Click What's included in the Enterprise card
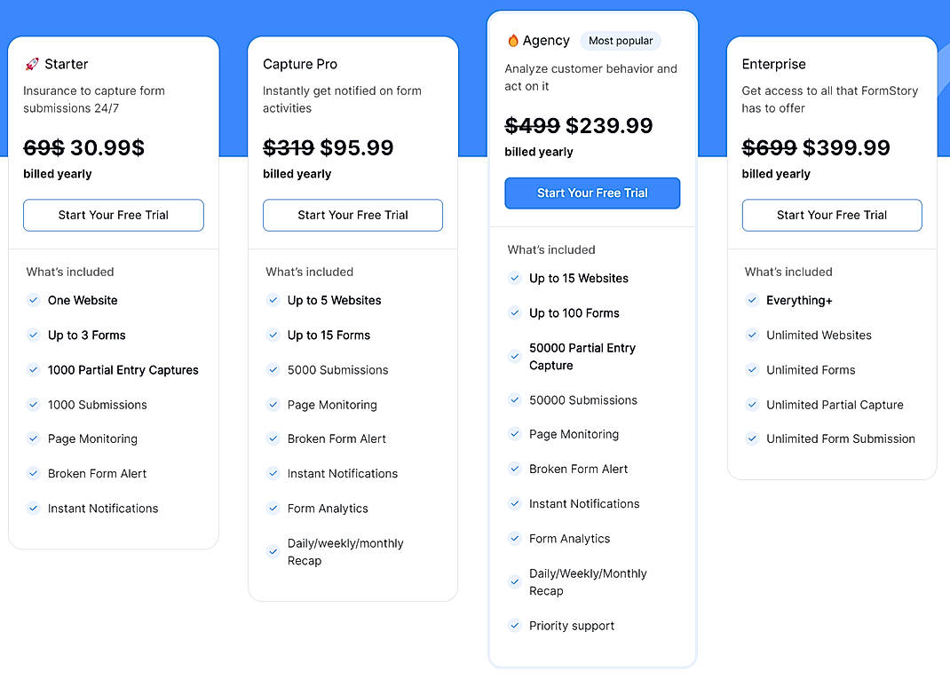The width and height of the screenshot is (950, 679). [x=788, y=272]
